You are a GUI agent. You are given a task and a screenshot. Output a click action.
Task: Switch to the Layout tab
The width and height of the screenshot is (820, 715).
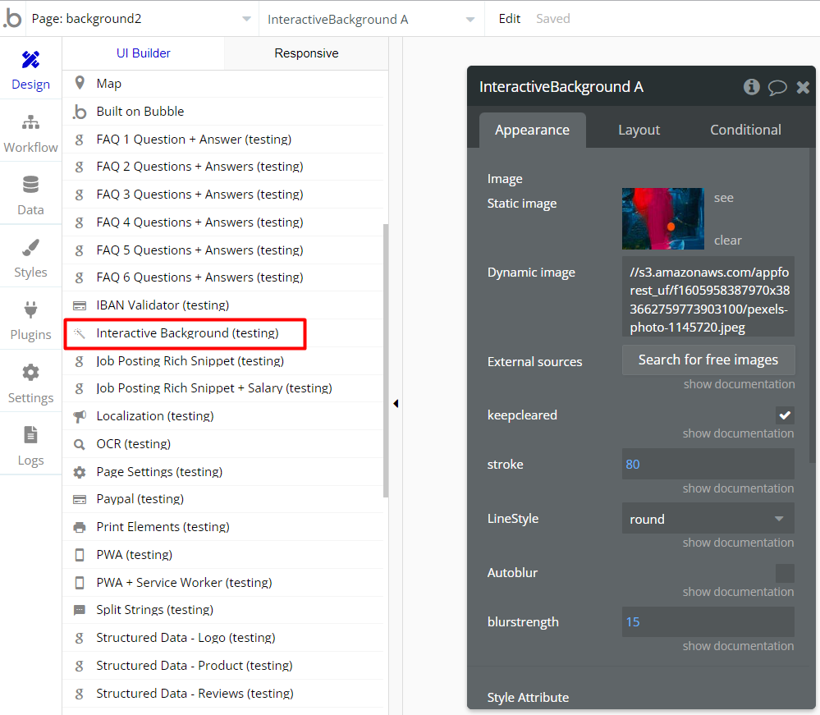(x=639, y=130)
